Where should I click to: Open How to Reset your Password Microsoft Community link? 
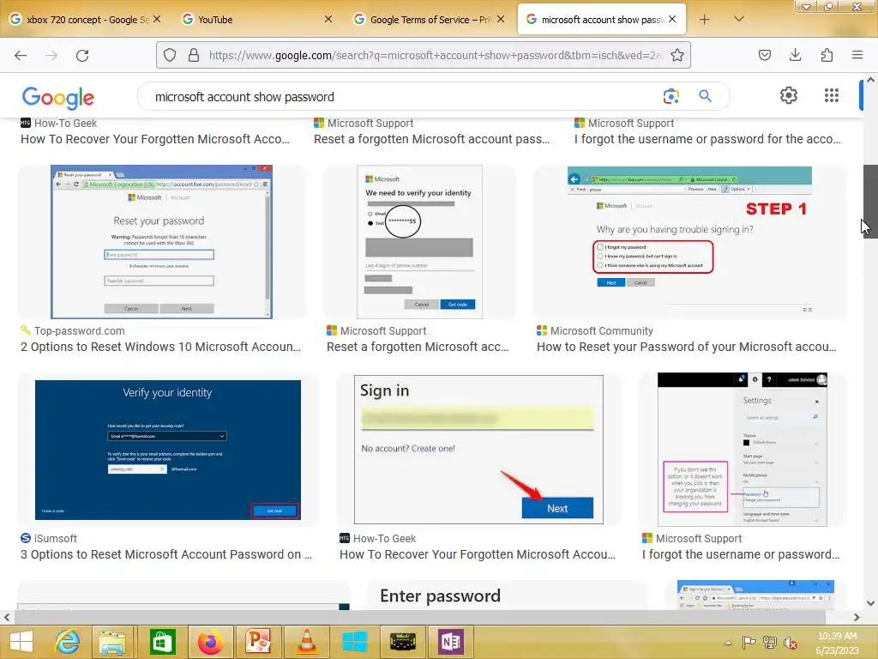click(x=687, y=347)
